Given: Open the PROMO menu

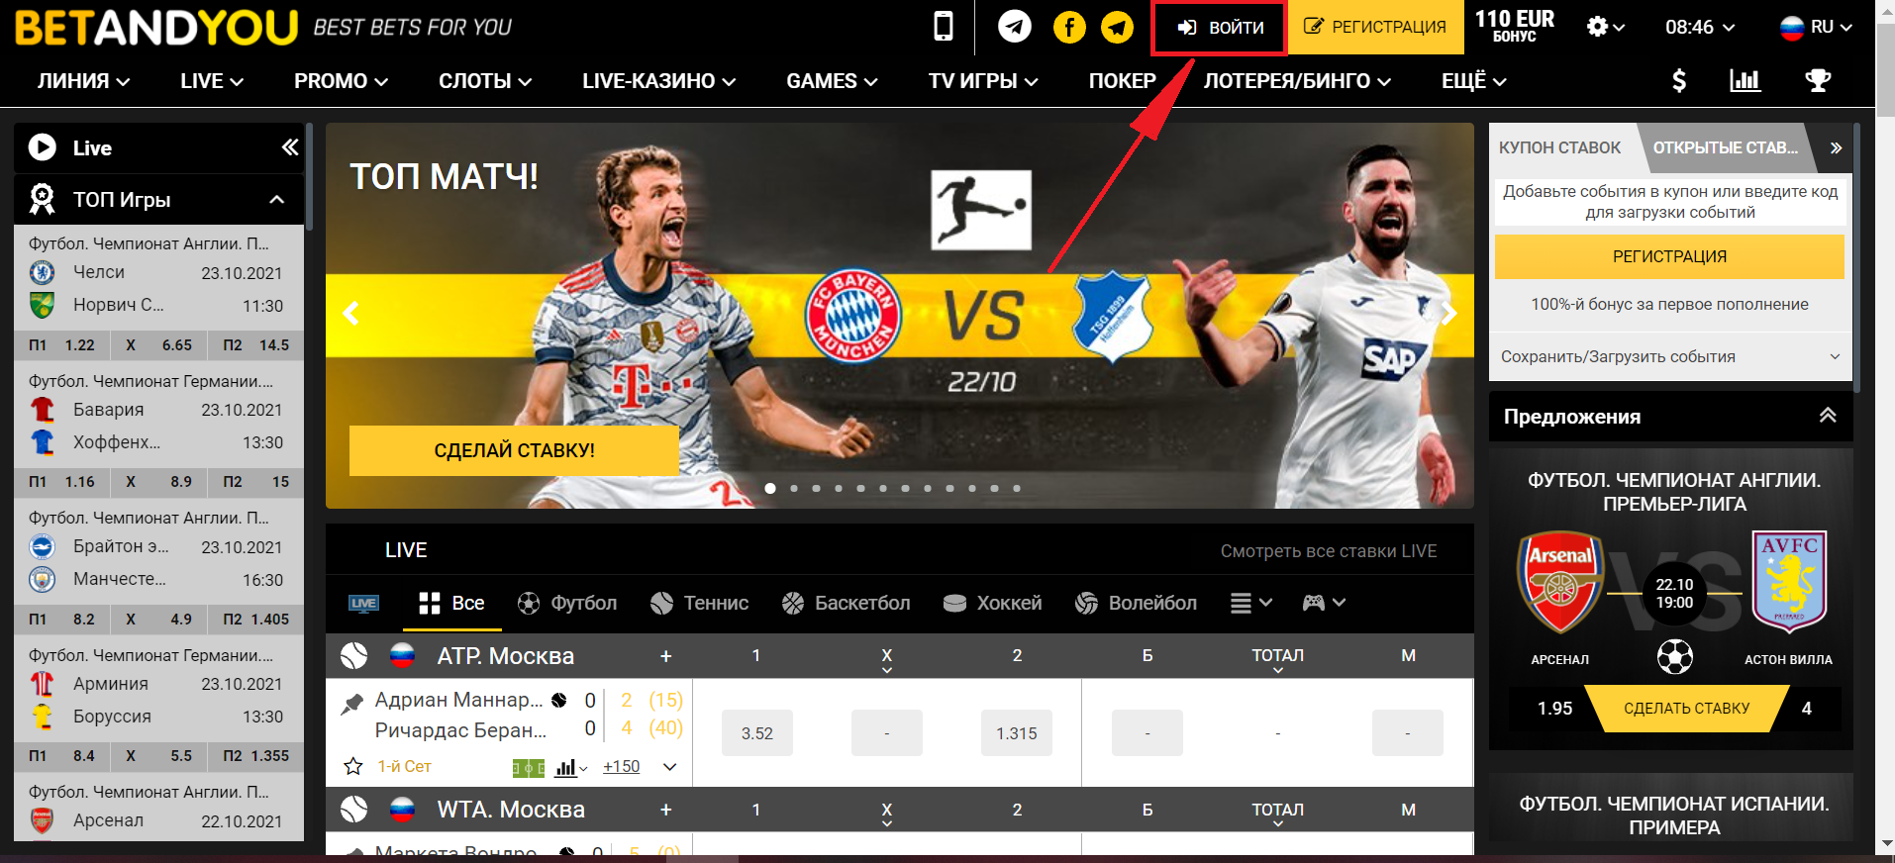Looking at the screenshot, I should point(341,81).
